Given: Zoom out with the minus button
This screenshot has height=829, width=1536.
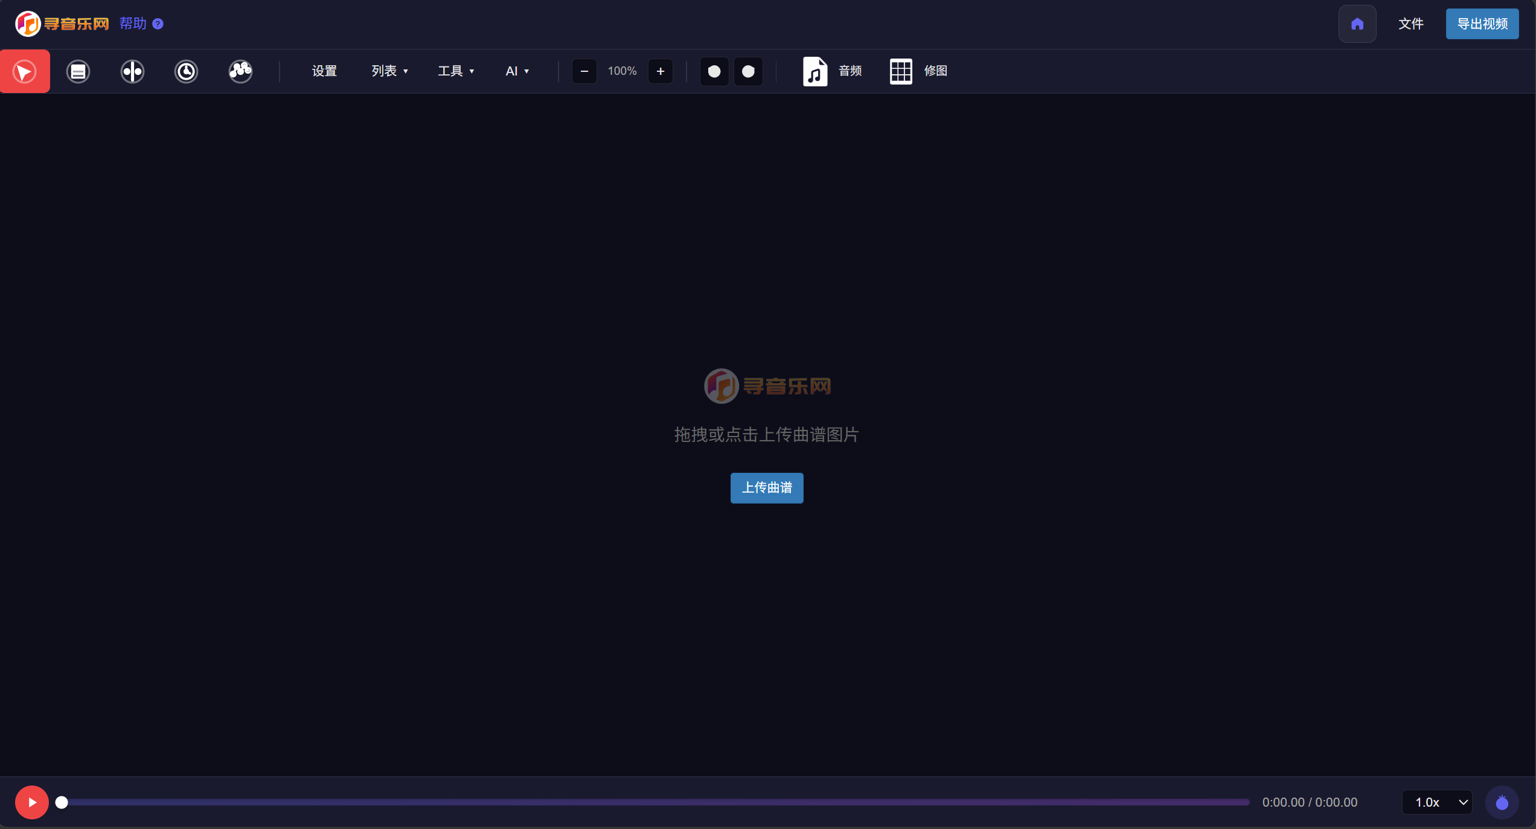Looking at the screenshot, I should (x=584, y=71).
